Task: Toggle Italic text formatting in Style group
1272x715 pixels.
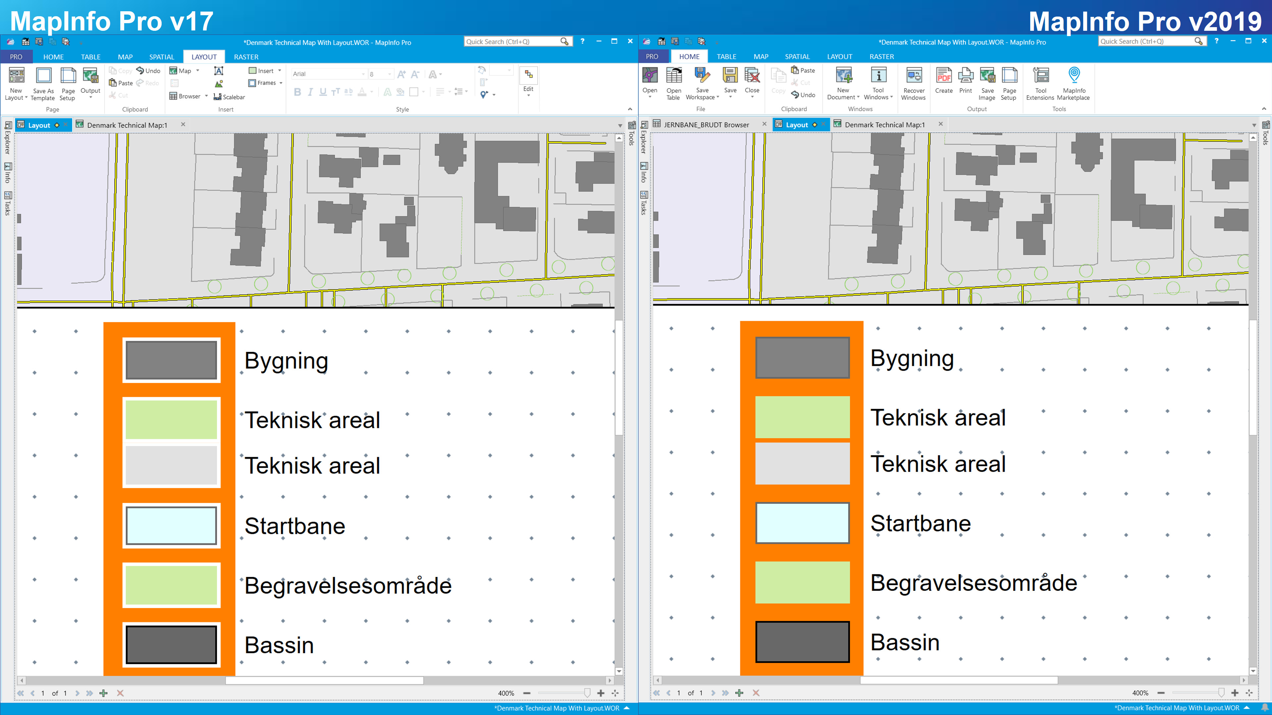Action: point(310,92)
